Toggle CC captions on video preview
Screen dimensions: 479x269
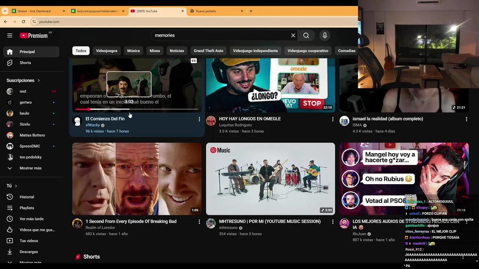click(194, 61)
